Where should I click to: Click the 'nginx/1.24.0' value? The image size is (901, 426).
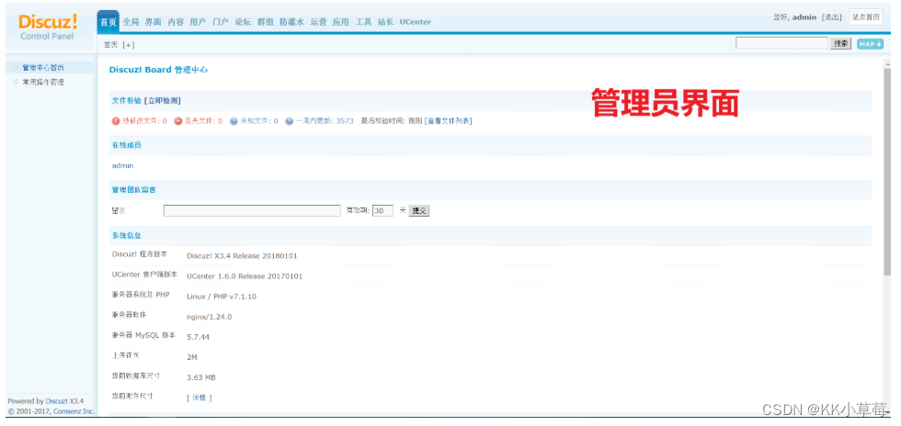210,317
